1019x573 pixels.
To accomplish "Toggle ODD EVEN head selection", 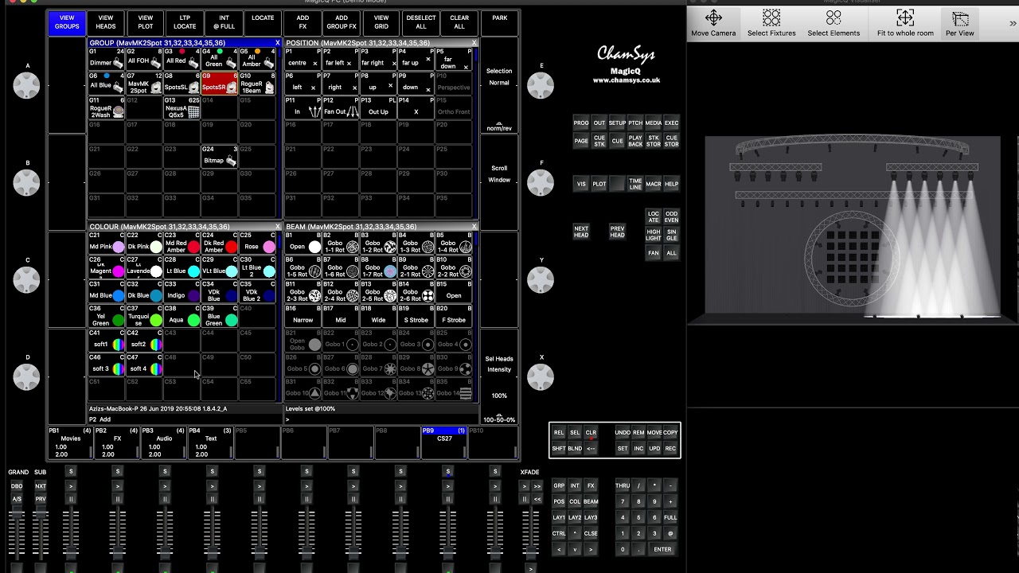I will 671,217.
